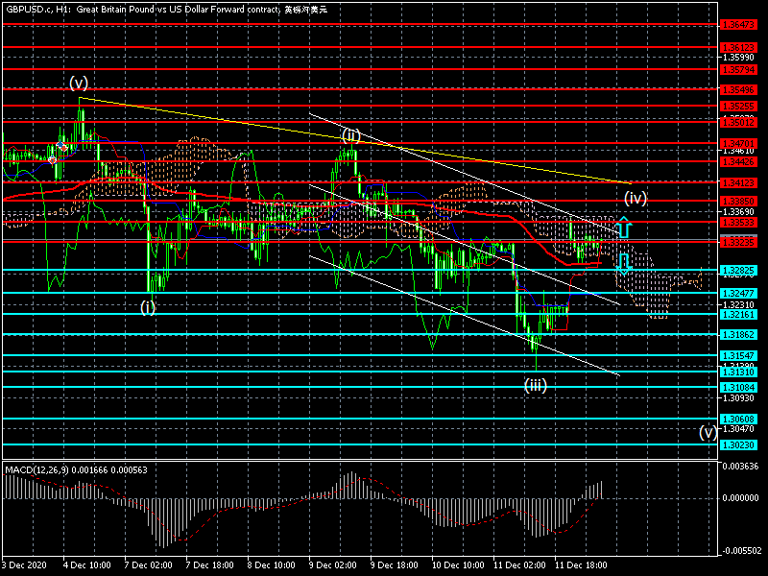Click the 1.31084 cyan price label

(x=738, y=388)
